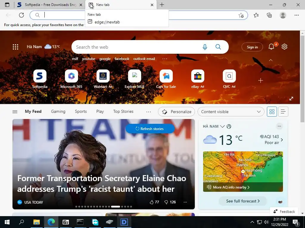Open the taskbar volume control
This screenshot has width=305, height=228.
point(266,222)
